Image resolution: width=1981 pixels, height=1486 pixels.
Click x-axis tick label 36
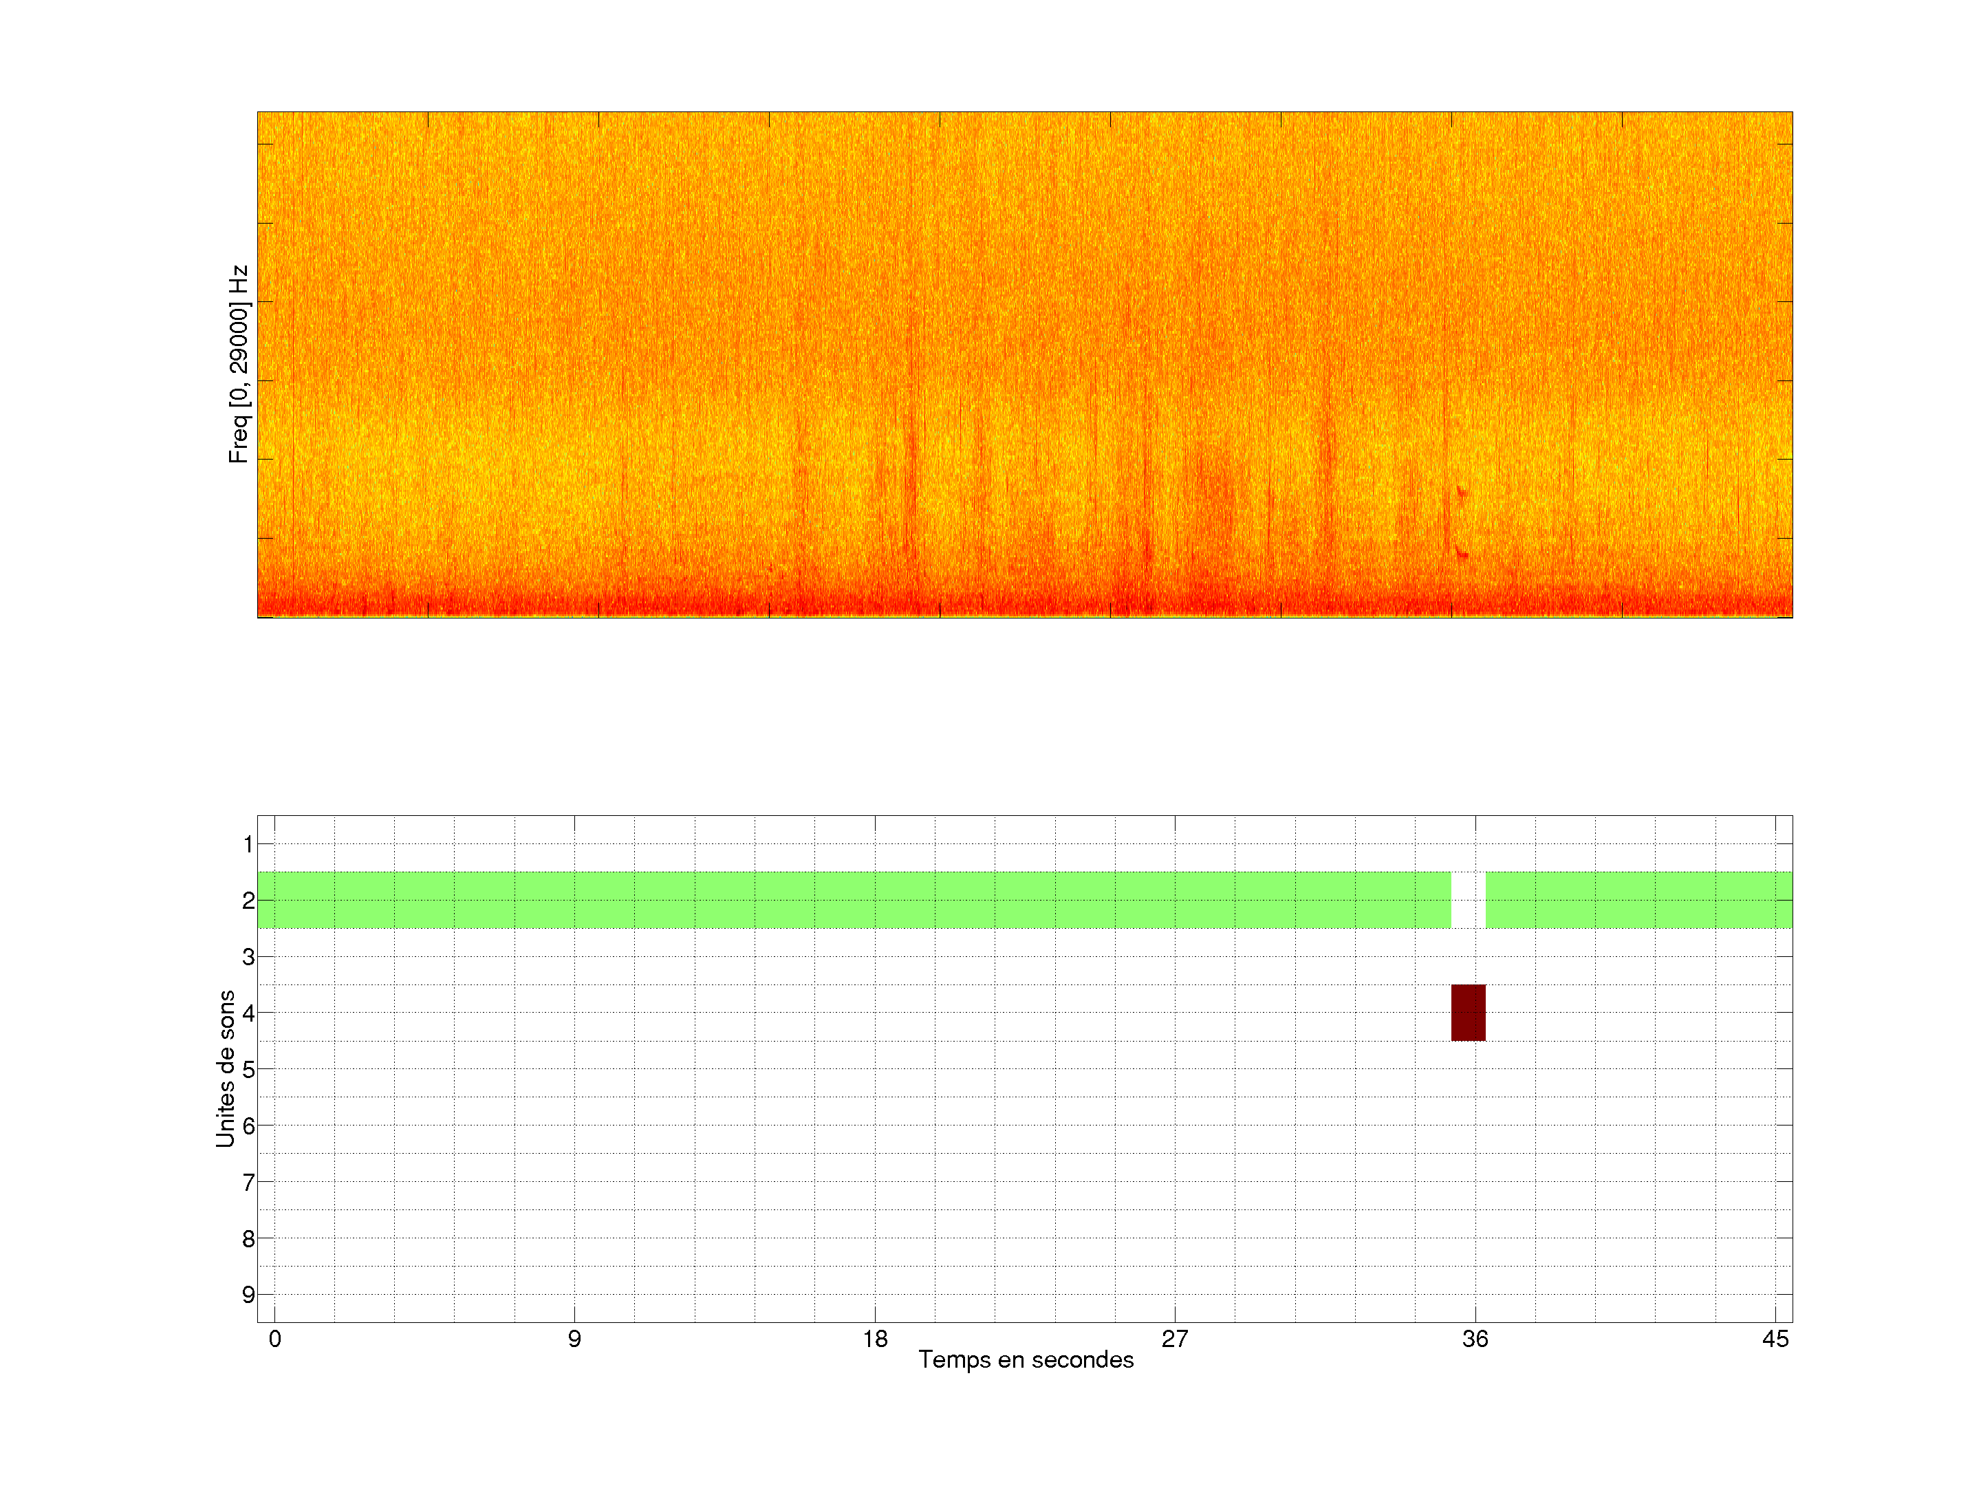pyautogui.click(x=1475, y=1339)
